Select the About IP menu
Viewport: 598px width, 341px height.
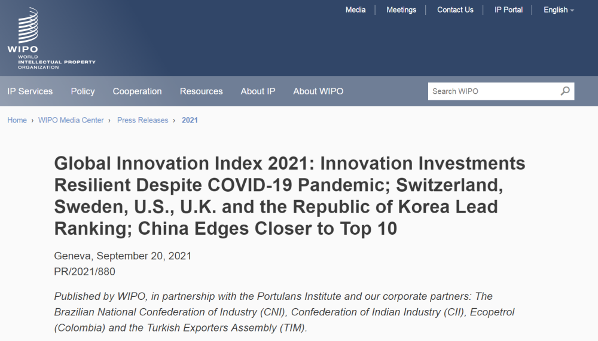(x=258, y=91)
